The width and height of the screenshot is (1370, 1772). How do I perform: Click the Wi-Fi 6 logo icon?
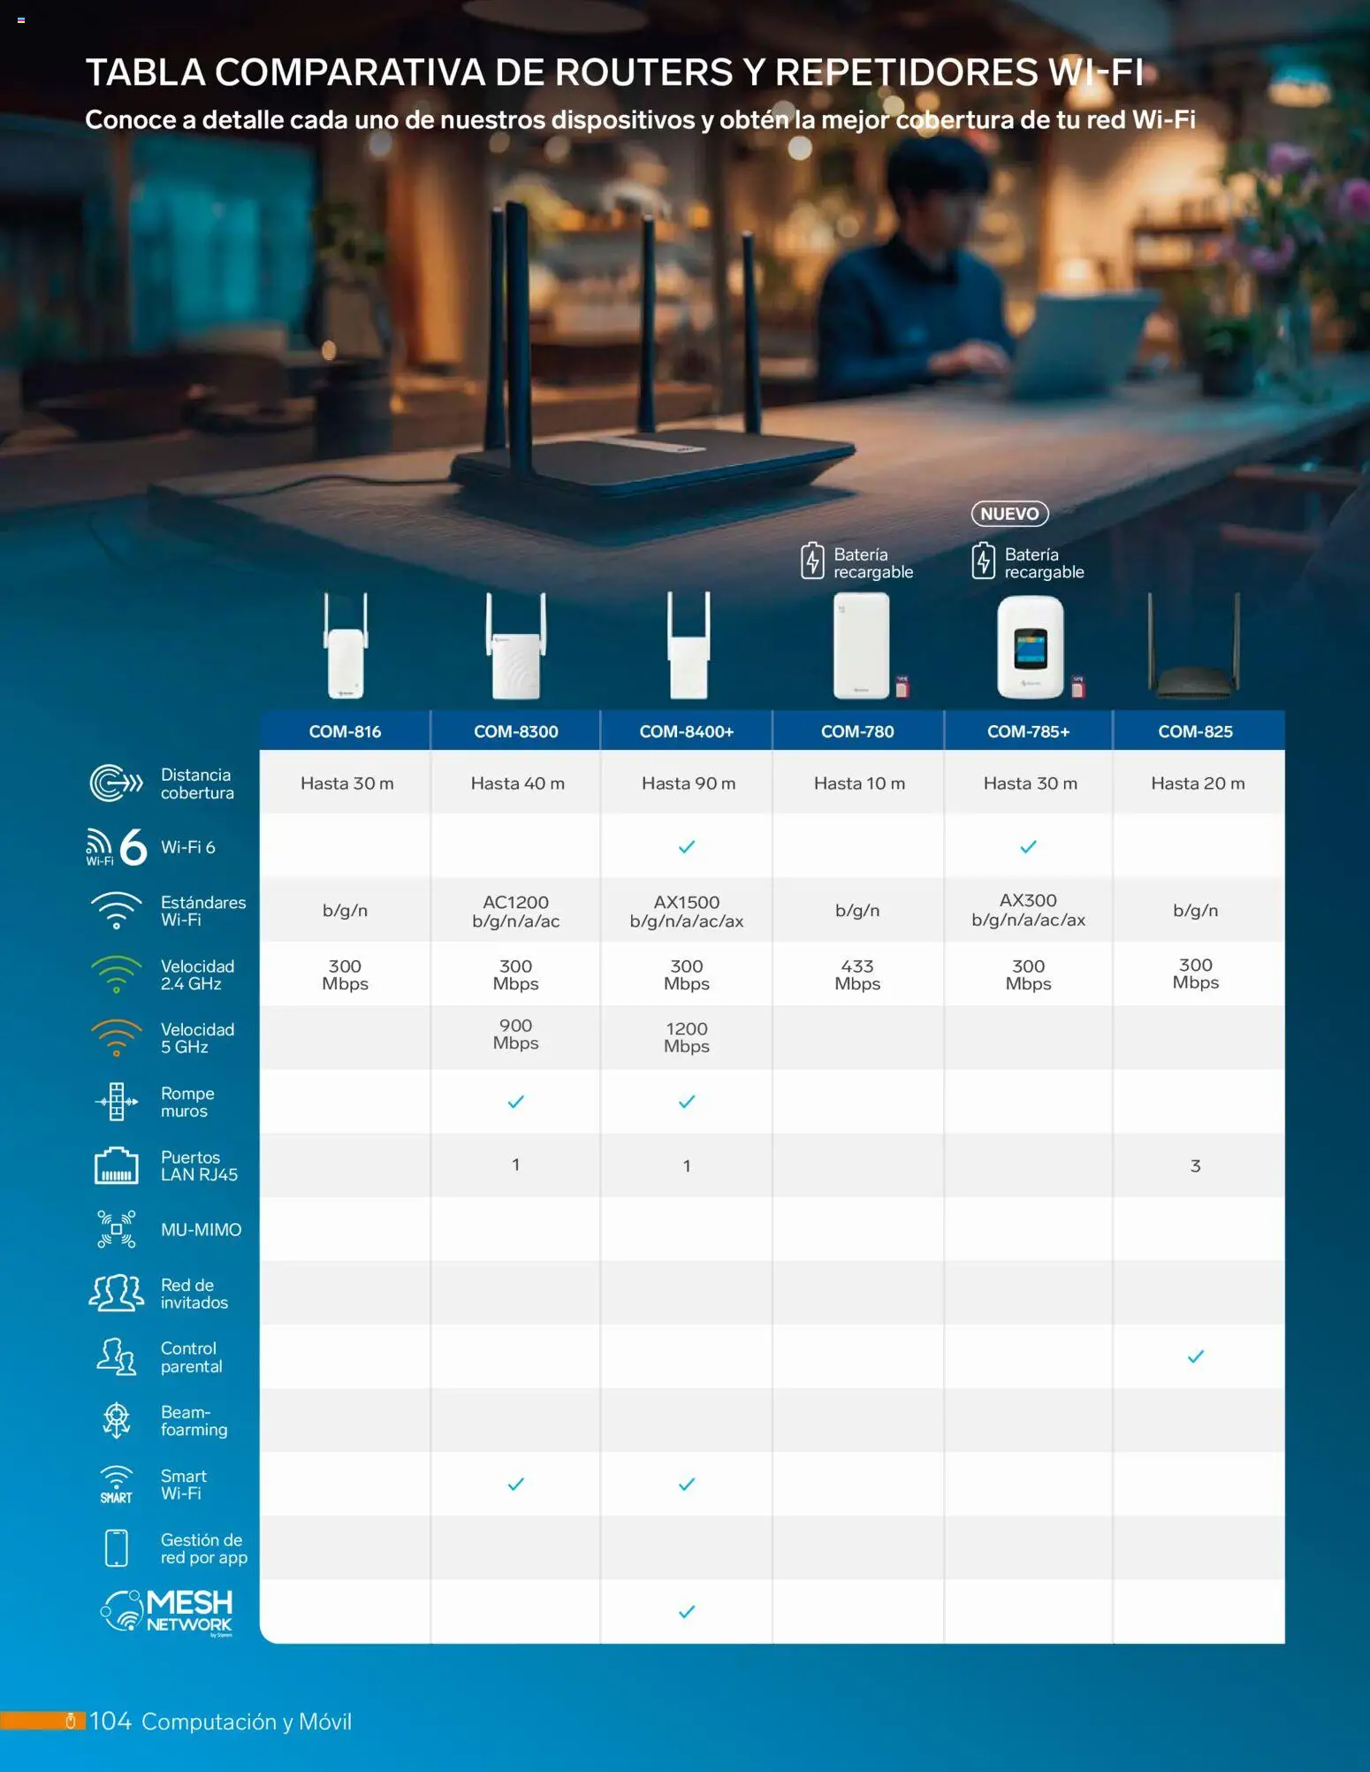[x=117, y=847]
